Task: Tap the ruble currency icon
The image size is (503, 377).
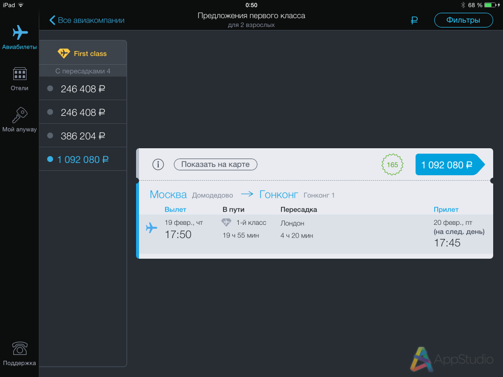Action: point(414,20)
